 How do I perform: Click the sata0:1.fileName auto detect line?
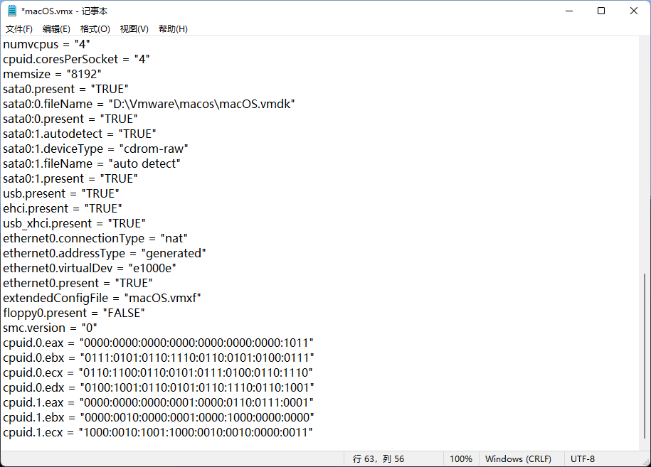[x=92, y=163]
